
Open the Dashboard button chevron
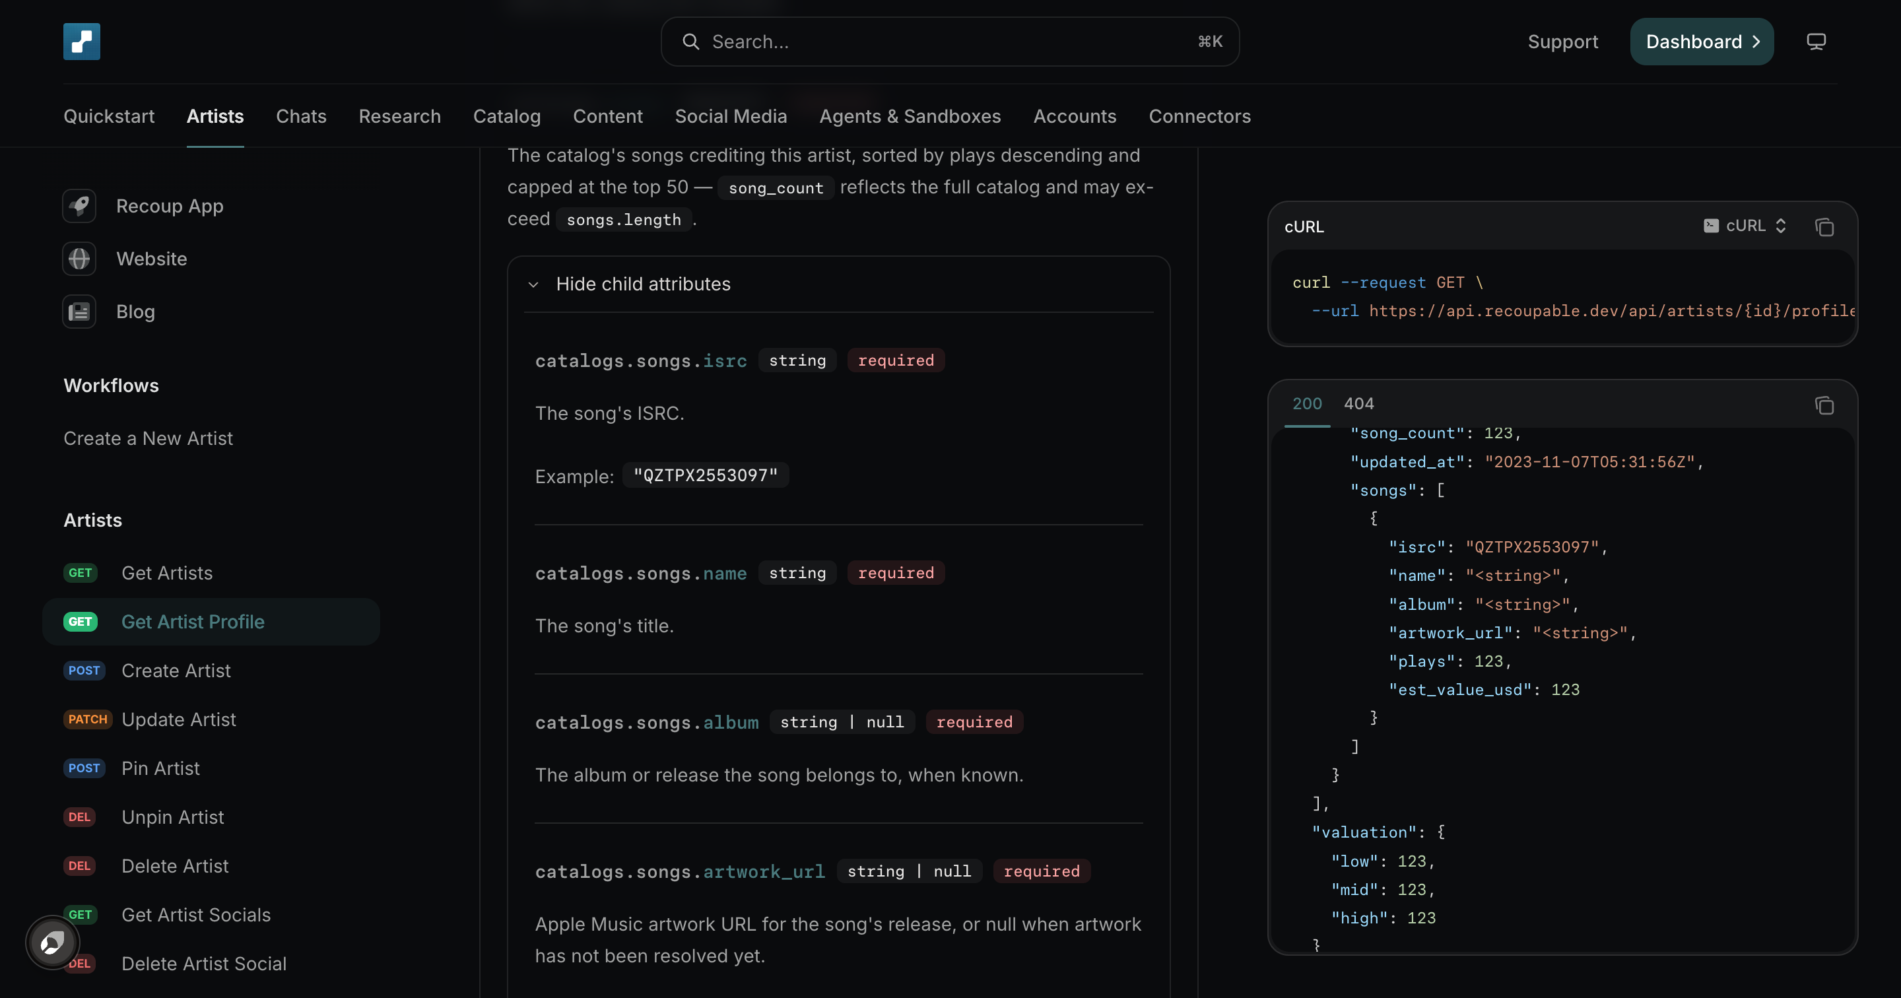pos(1756,42)
